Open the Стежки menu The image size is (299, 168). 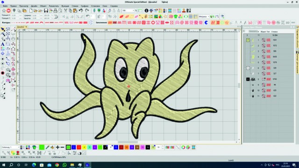point(75,6)
